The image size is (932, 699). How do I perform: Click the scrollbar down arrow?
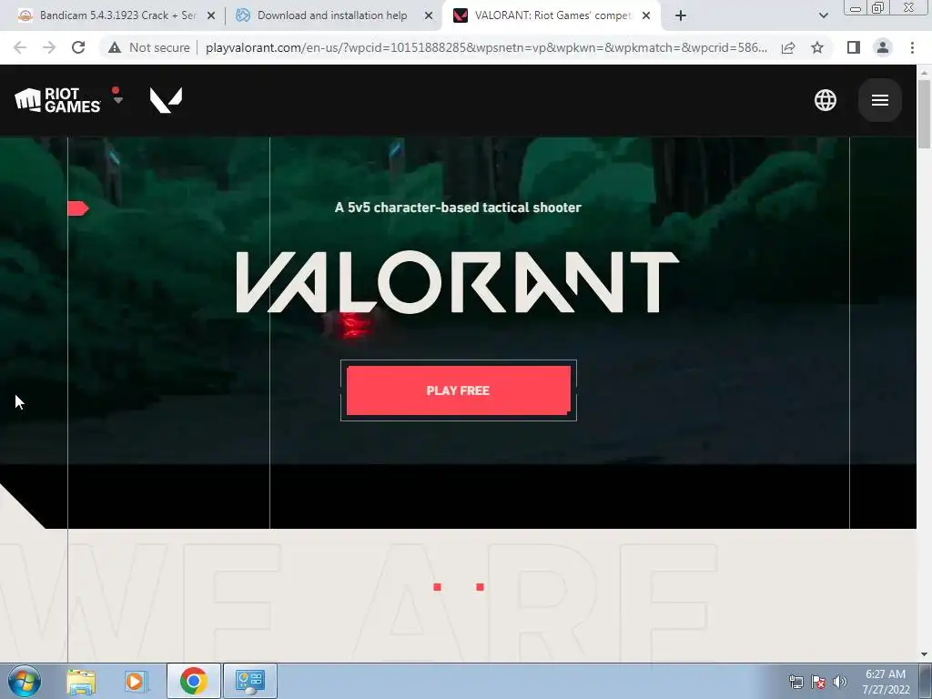[924, 654]
